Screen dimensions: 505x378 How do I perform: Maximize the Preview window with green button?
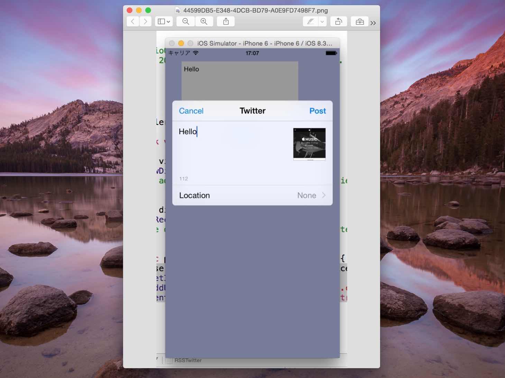[148, 10]
